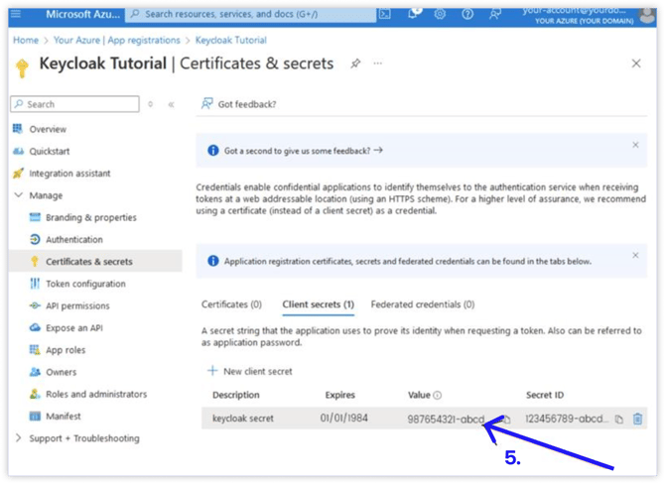665x484 pixels.
Task: Dismiss the application registration info banner
Action: [635, 255]
